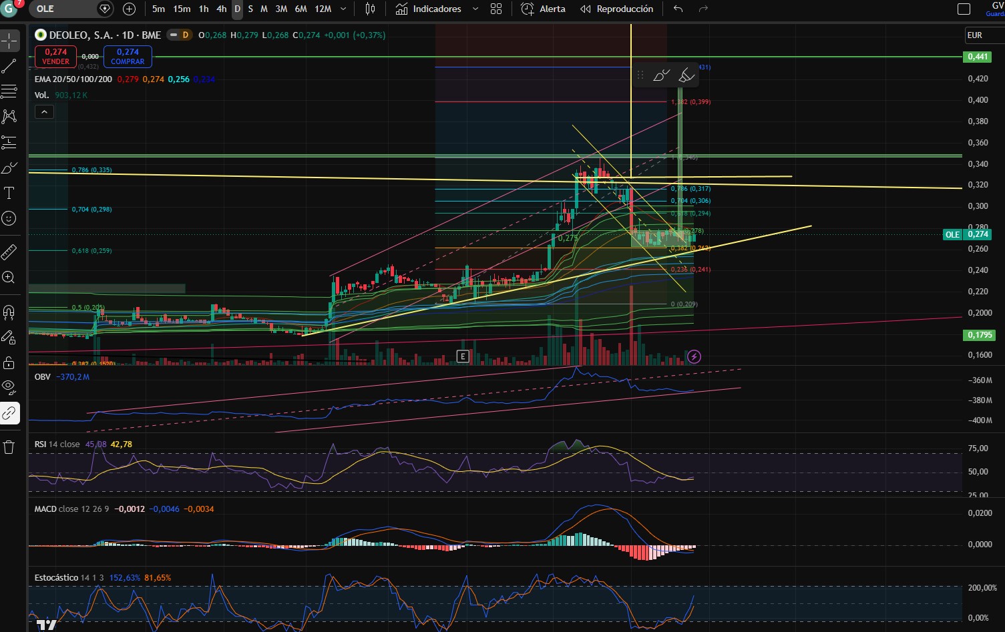Screen dimensions: 1005x632
Task: Switch to the 15m timeframe
Action: (182, 9)
